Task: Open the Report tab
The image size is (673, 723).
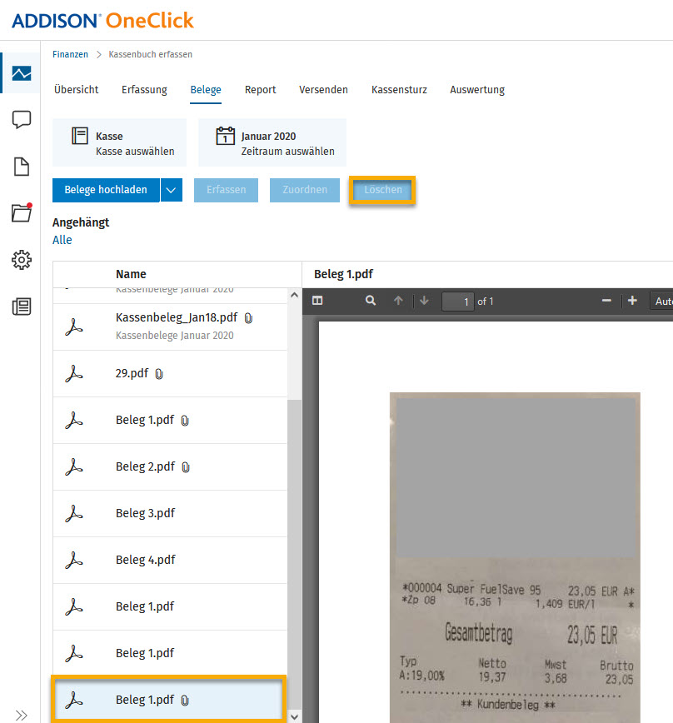Action: coord(261,89)
